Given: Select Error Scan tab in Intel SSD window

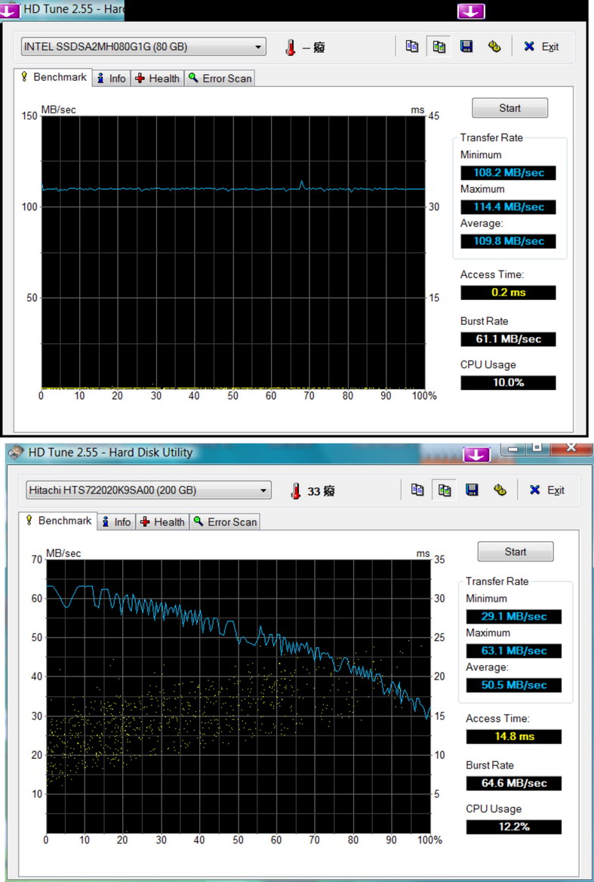Looking at the screenshot, I should point(220,78).
